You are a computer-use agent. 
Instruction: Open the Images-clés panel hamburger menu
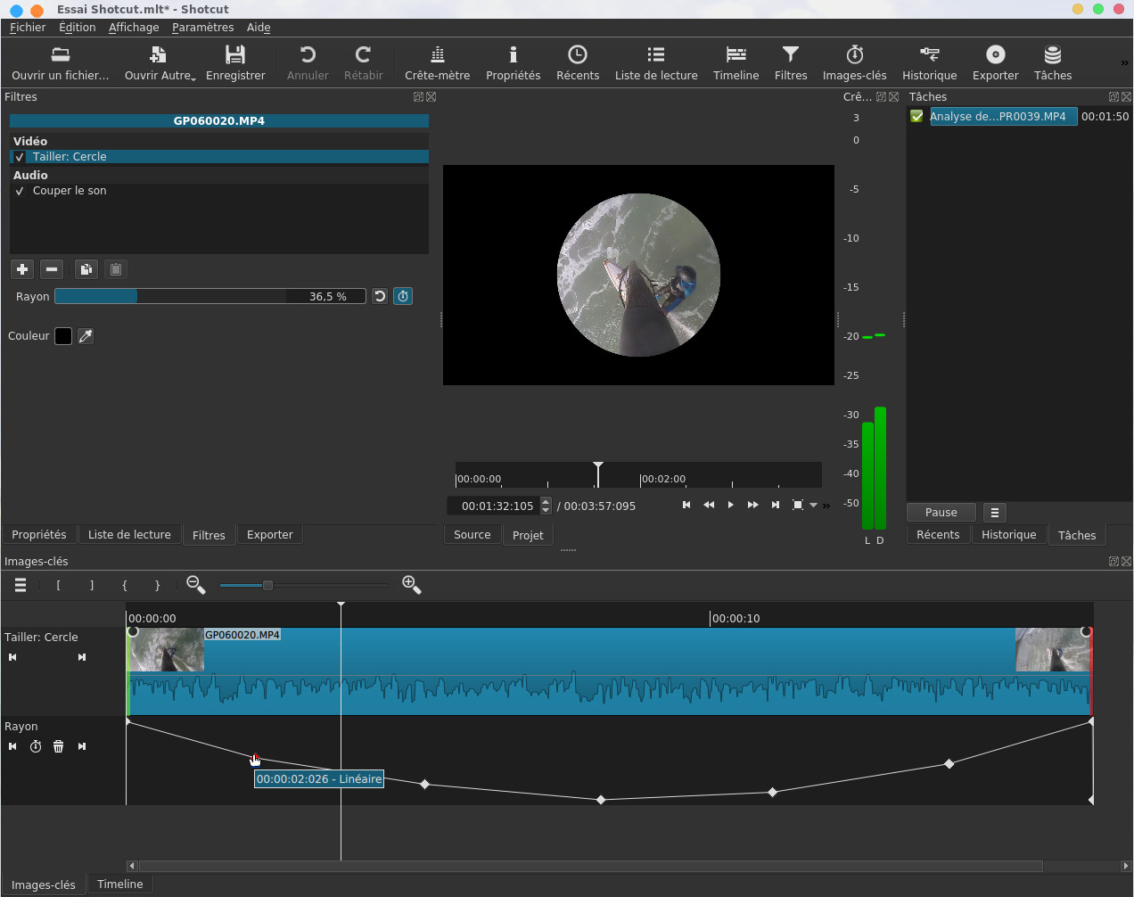[x=21, y=585]
